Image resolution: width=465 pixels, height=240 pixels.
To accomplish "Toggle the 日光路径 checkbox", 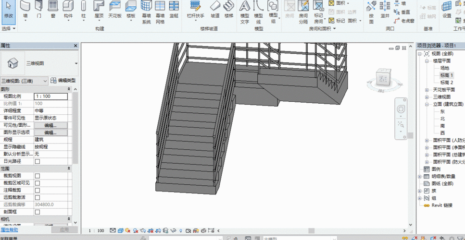I will coord(38,161).
